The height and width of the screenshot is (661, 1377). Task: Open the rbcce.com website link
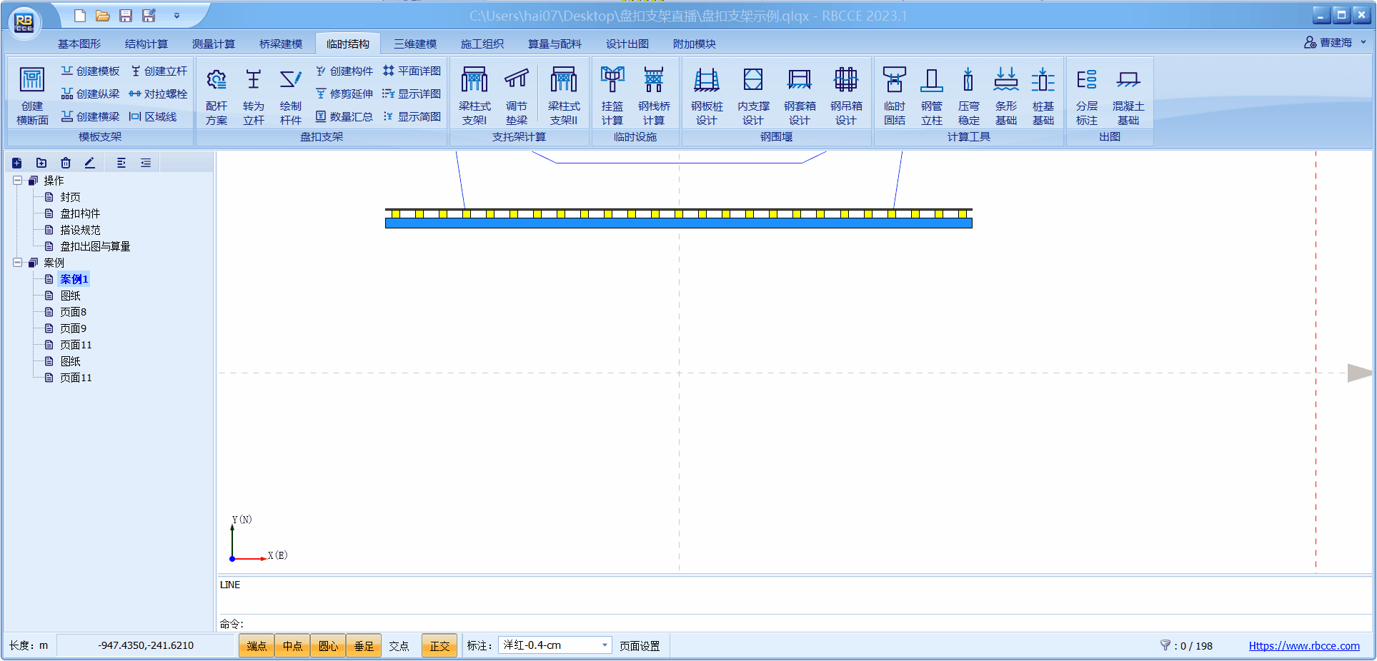(1304, 646)
